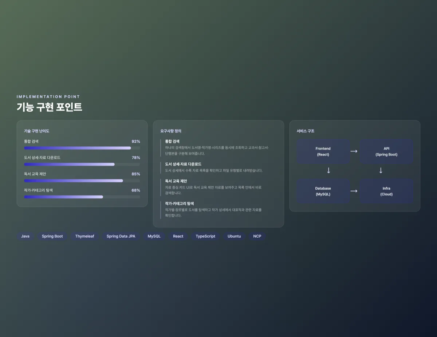The width and height of the screenshot is (437, 337).
Task: Click the 서비스 구조 card title
Action: 306,131
